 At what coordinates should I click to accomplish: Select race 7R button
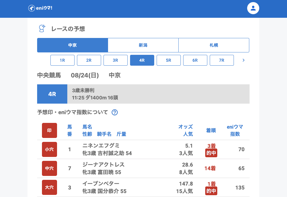222,60
